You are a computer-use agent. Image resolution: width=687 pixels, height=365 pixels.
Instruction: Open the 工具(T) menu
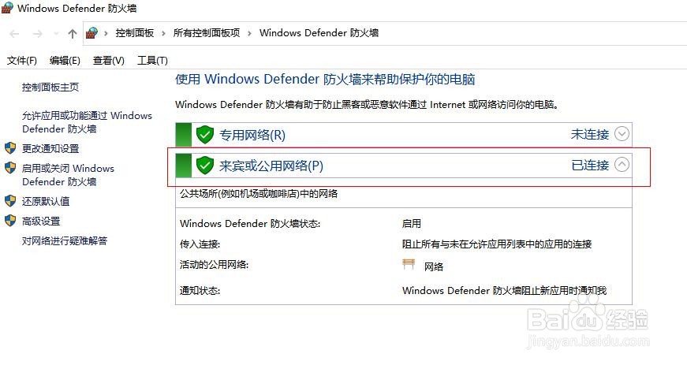click(x=152, y=61)
